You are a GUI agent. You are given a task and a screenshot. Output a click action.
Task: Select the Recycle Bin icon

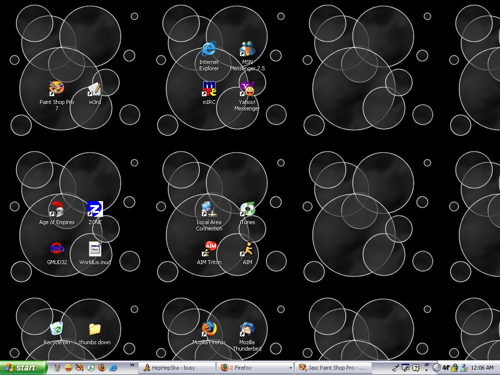pyautogui.click(x=57, y=333)
